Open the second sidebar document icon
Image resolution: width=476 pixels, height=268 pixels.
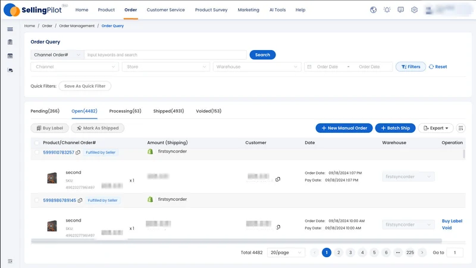coord(10,42)
